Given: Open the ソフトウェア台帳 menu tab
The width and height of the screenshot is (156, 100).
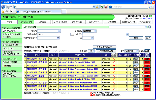Looking at the screenshot, I should point(26,22).
